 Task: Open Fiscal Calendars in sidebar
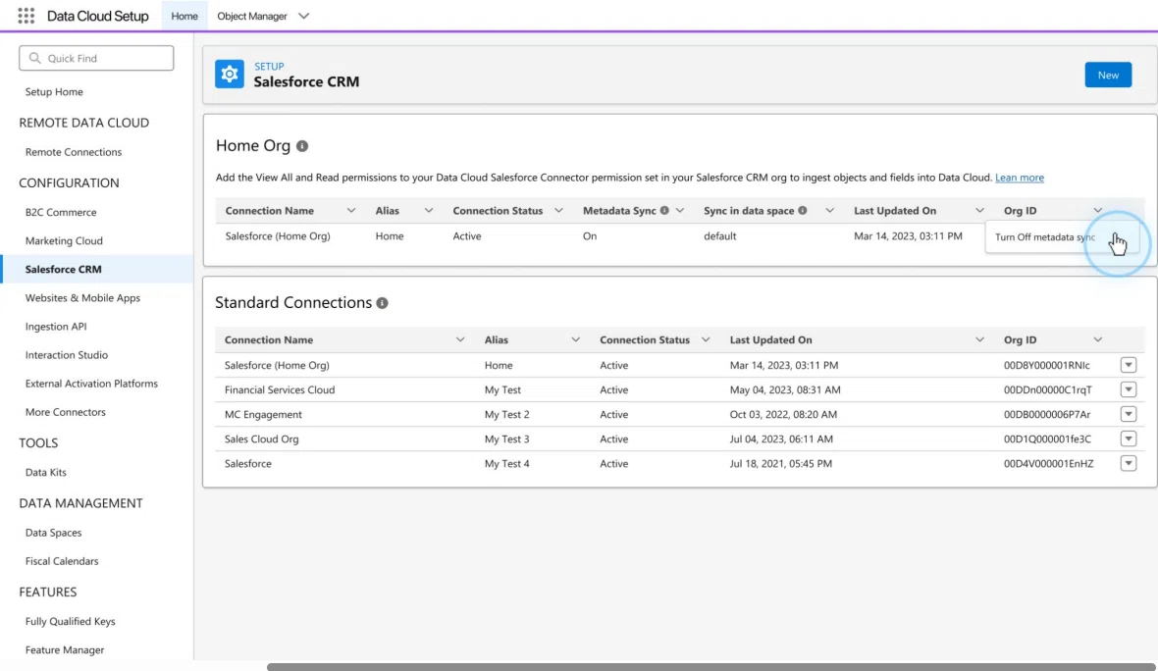[x=61, y=561]
